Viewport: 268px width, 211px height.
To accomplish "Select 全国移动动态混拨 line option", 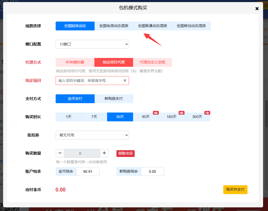I will (x=191, y=26).
